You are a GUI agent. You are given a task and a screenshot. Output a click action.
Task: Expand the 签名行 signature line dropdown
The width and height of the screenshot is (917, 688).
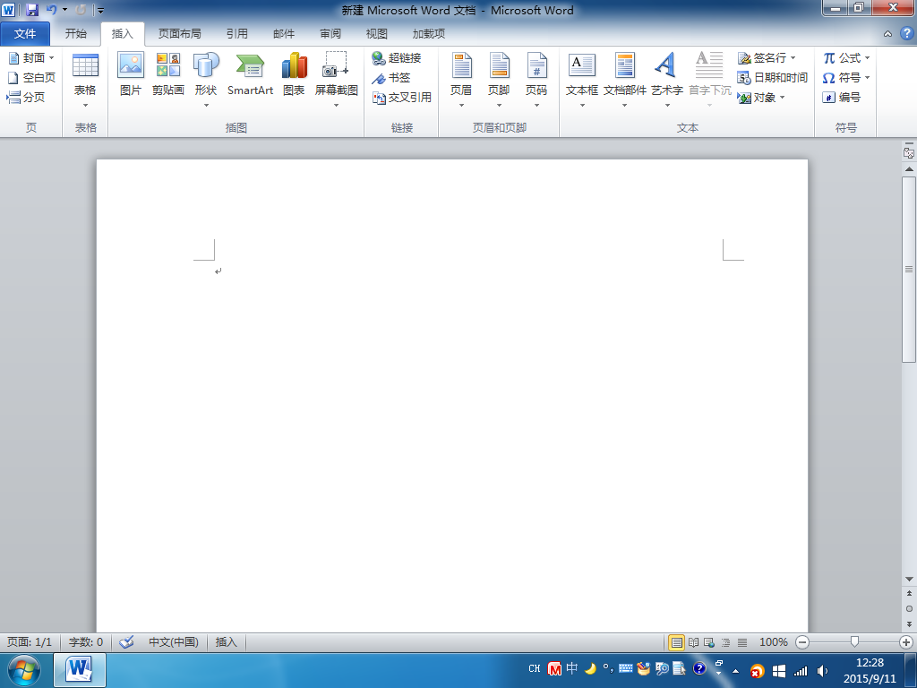[793, 58]
